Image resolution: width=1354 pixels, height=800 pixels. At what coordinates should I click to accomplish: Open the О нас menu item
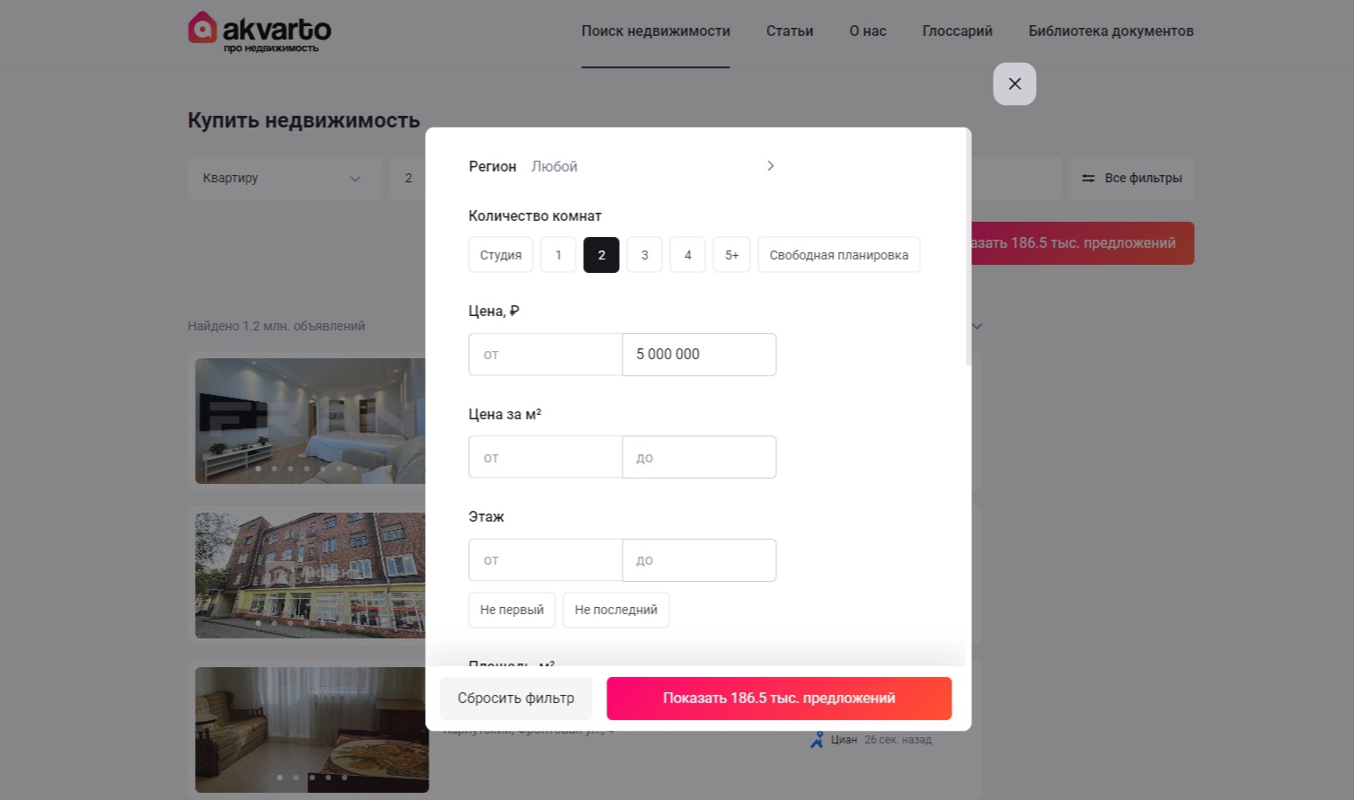pyautogui.click(x=868, y=31)
